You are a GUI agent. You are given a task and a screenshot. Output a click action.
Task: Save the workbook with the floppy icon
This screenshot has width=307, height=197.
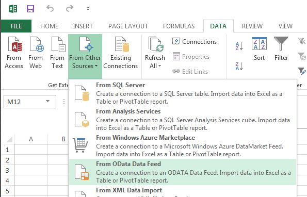coord(30,9)
